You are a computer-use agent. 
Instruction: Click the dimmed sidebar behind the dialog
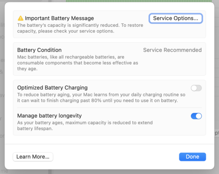(x=2, y=84)
